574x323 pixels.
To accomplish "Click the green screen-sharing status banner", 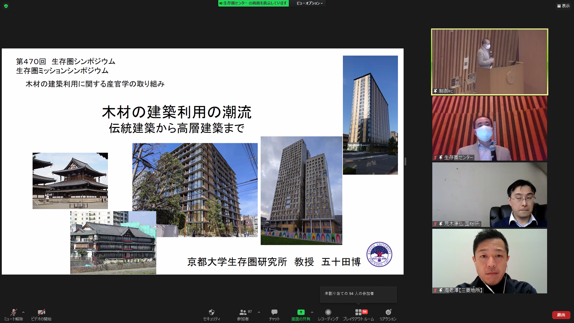I will [253, 3].
